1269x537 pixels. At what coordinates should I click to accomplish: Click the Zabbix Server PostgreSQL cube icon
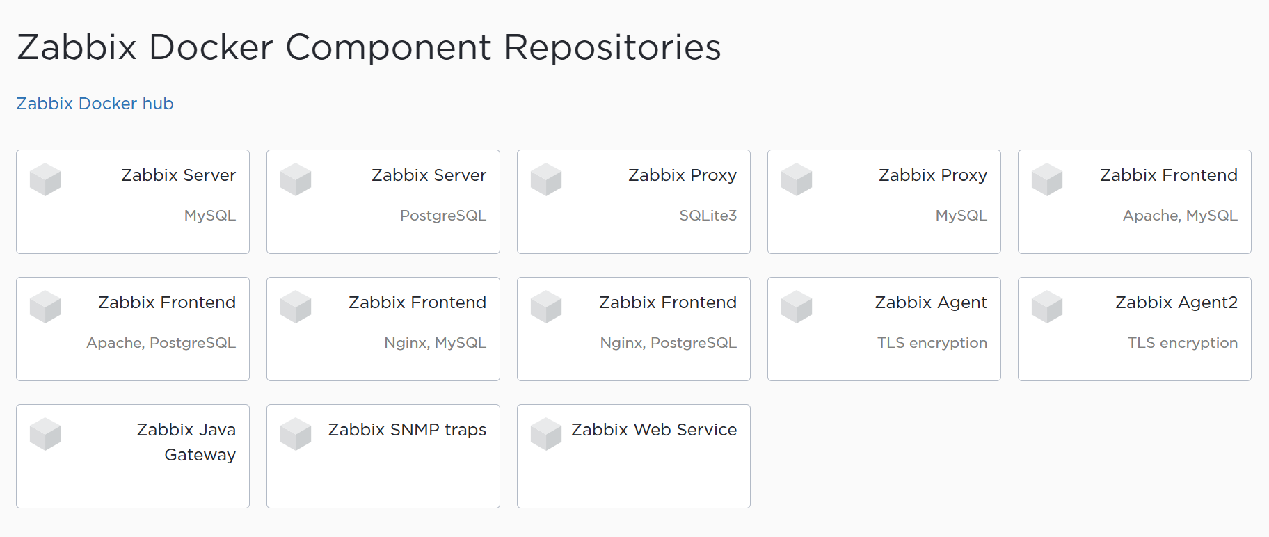[296, 179]
